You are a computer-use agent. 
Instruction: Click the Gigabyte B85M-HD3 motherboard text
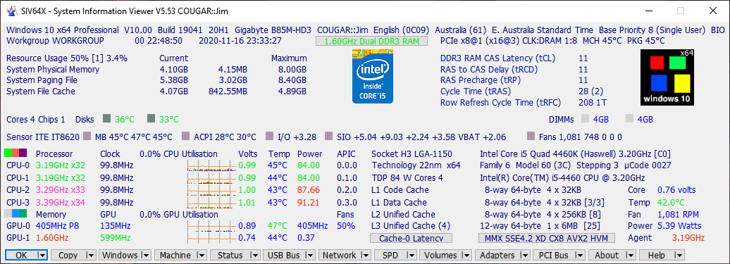coord(273,30)
